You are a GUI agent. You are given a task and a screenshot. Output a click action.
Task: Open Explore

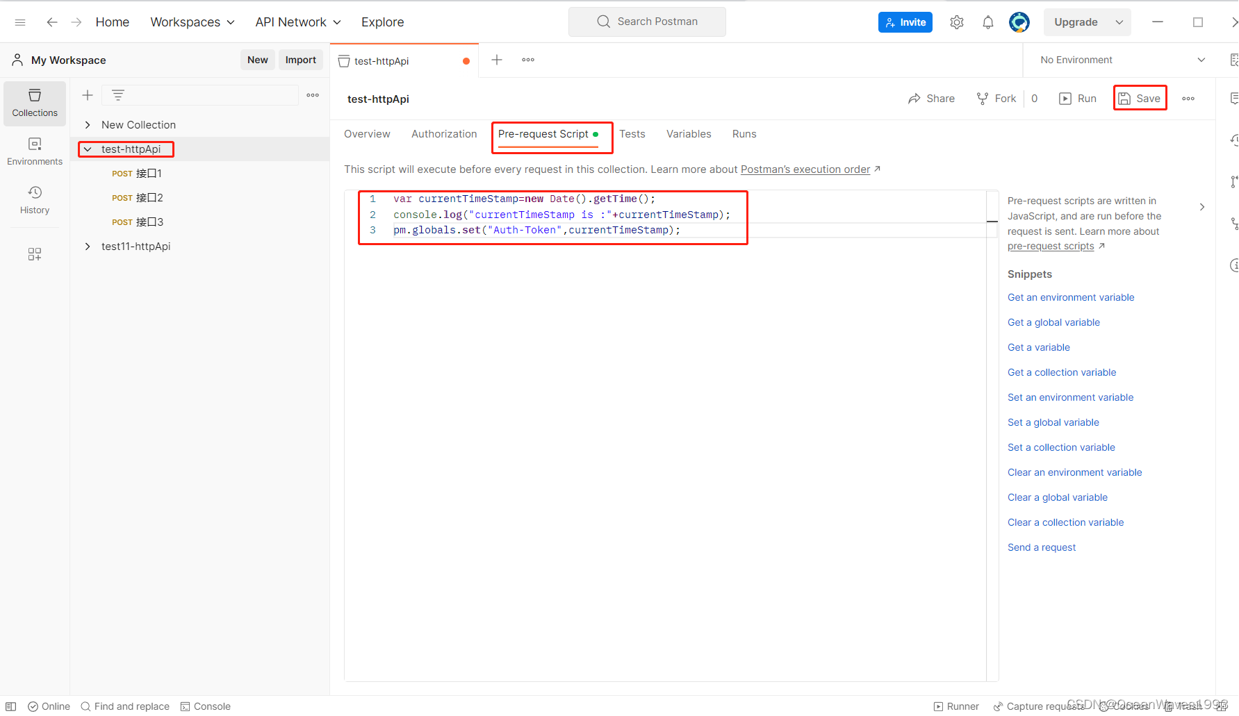(382, 22)
